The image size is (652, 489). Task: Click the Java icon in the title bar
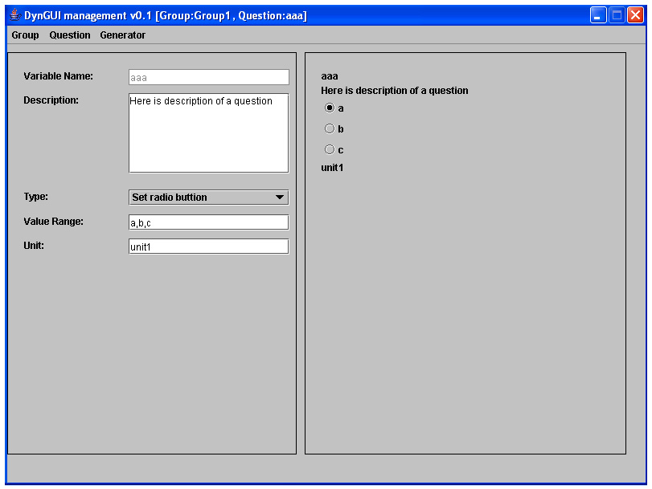pos(14,15)
